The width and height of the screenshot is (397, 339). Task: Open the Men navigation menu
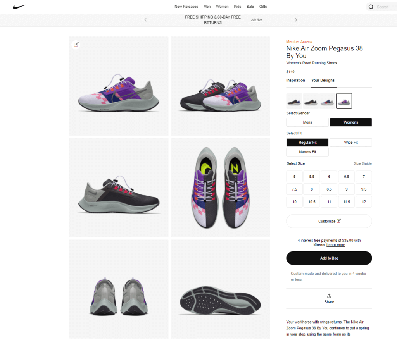207,7
